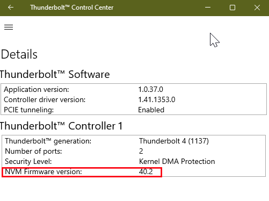Click the PCIE tunneling value 'Enabled'
Image resolution: width=269 pixels, height=201 pixels.
click(151, 110)
